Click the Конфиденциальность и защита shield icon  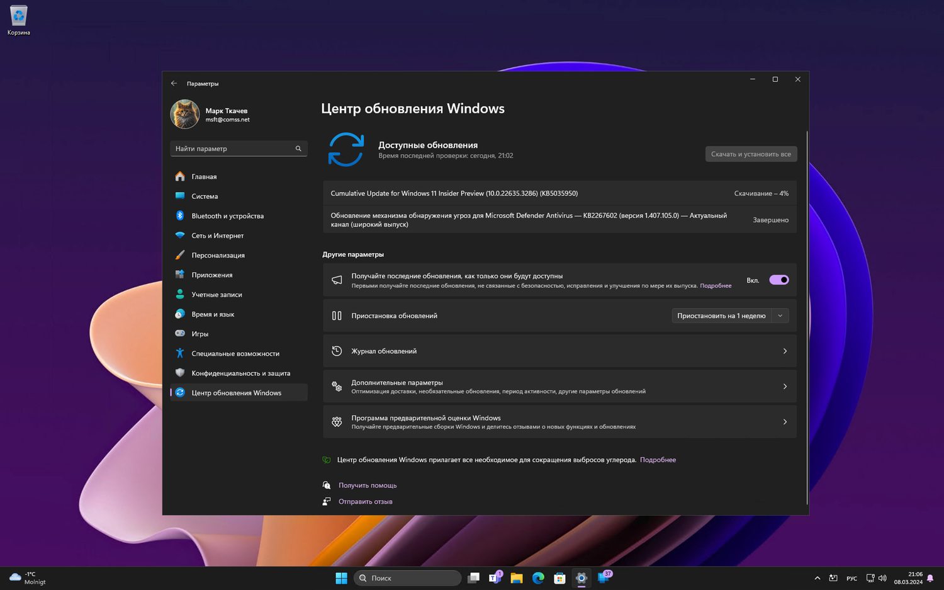(x=180, y=373)
